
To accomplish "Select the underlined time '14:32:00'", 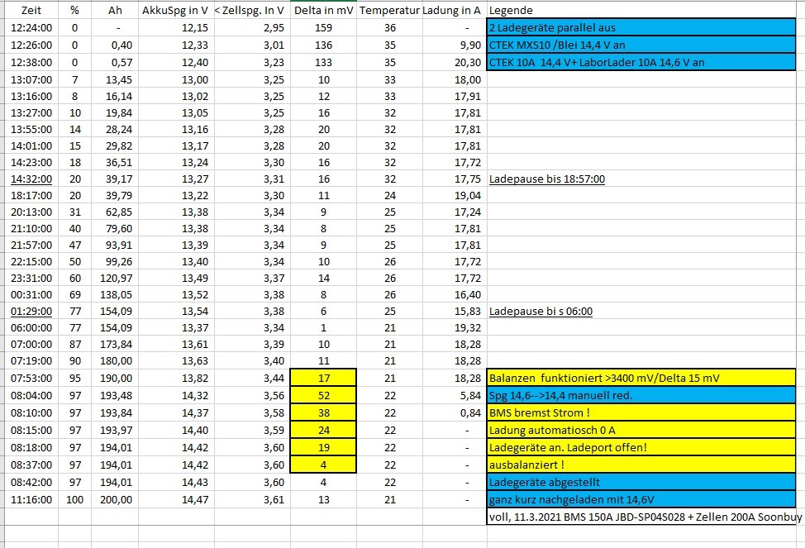I will point(31,179).
